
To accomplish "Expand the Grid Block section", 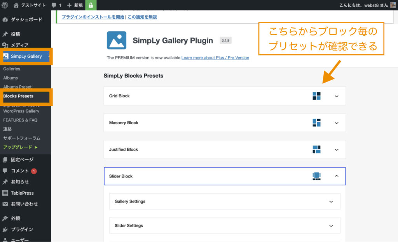I will [x=337, y=96].
